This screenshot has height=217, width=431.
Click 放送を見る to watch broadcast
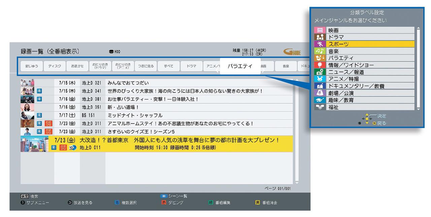pyautogui.click(x=80, y=203)
